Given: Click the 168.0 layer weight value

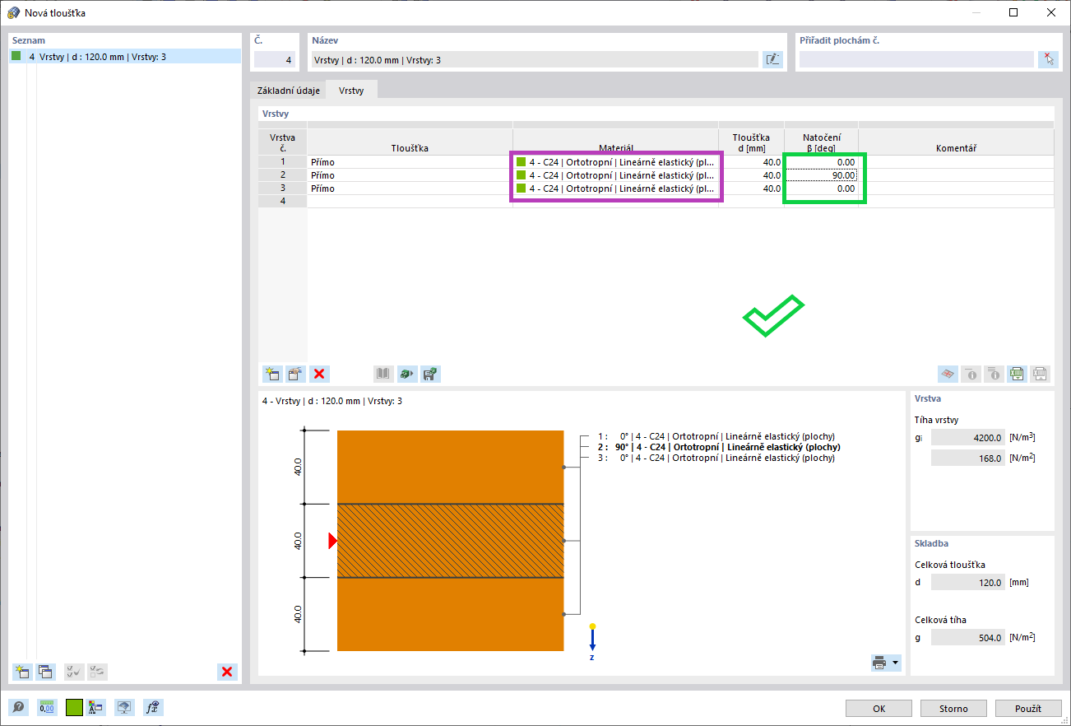Looking at the screenshot, I should coord(968,458).
